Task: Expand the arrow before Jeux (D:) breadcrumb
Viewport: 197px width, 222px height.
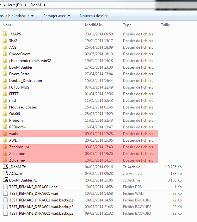Action: point(4,5)
